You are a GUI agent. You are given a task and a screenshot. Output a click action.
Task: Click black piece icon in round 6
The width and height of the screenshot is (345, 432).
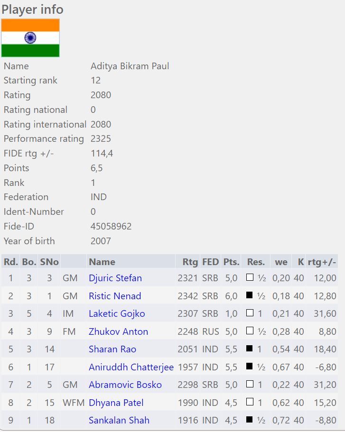click(250, 367)
